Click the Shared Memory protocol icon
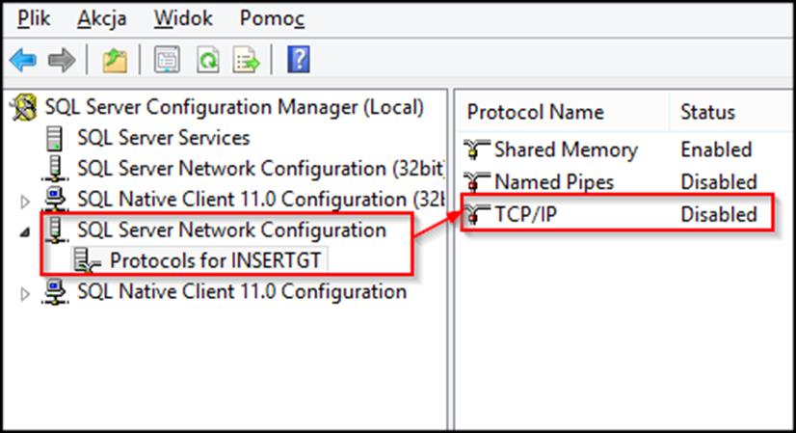The width and height of the screenshot is (796, 433). [477, 149]
